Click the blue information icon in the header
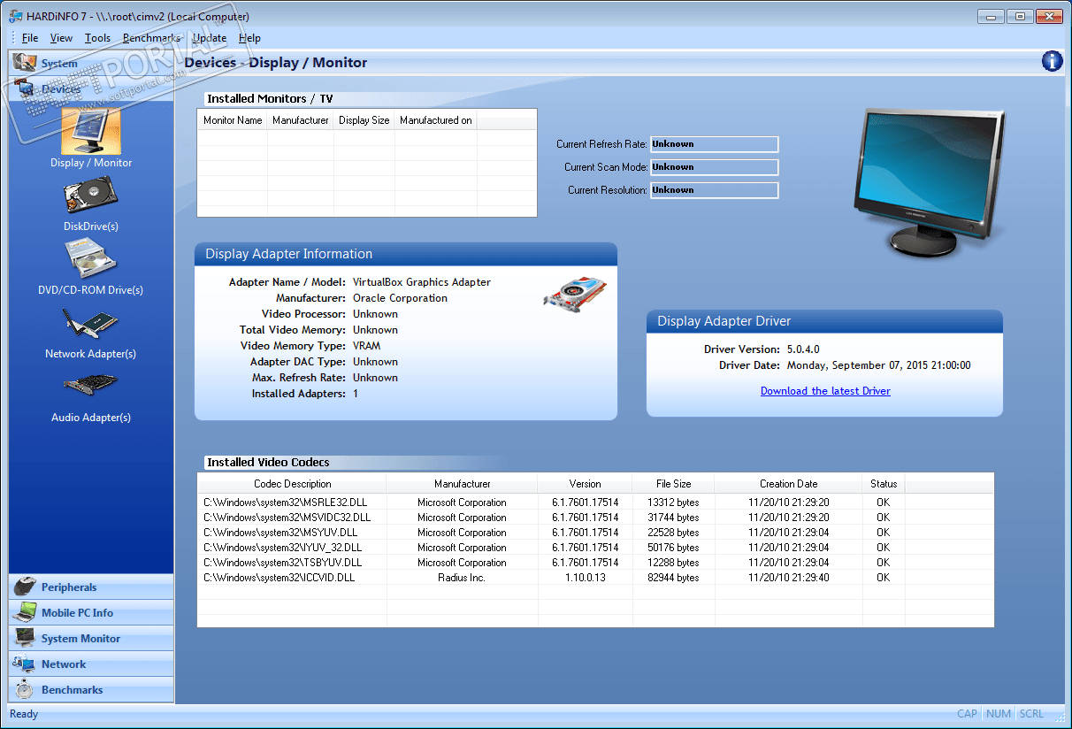Viewport: 1072px width, 729px height. tap(1052, 61)
